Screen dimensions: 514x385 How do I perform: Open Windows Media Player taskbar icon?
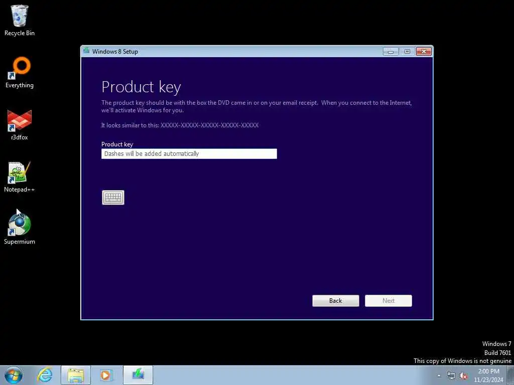click(x=106, y=375)
